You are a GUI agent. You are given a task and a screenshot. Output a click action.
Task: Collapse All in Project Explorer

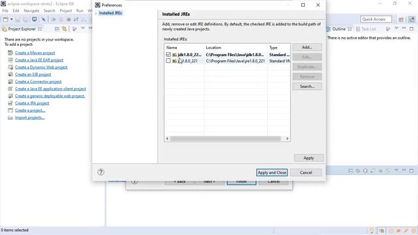tap(57, 29)
